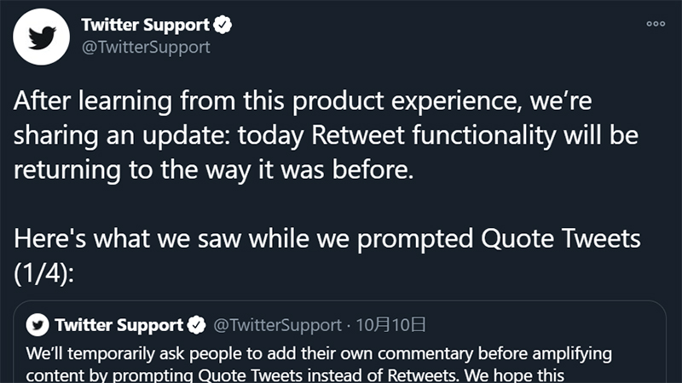Click the verified badge in the quoted tweet
Image resolution: width=682 pixels, height=383 pixels.
click(x=195, y=325)
